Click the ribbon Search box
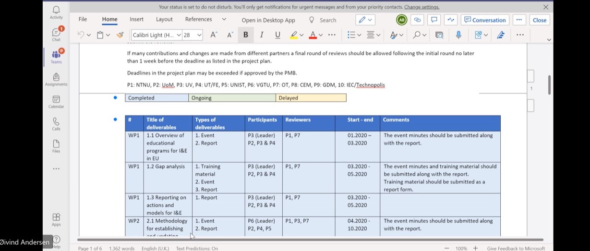 (x=328, y=20)
